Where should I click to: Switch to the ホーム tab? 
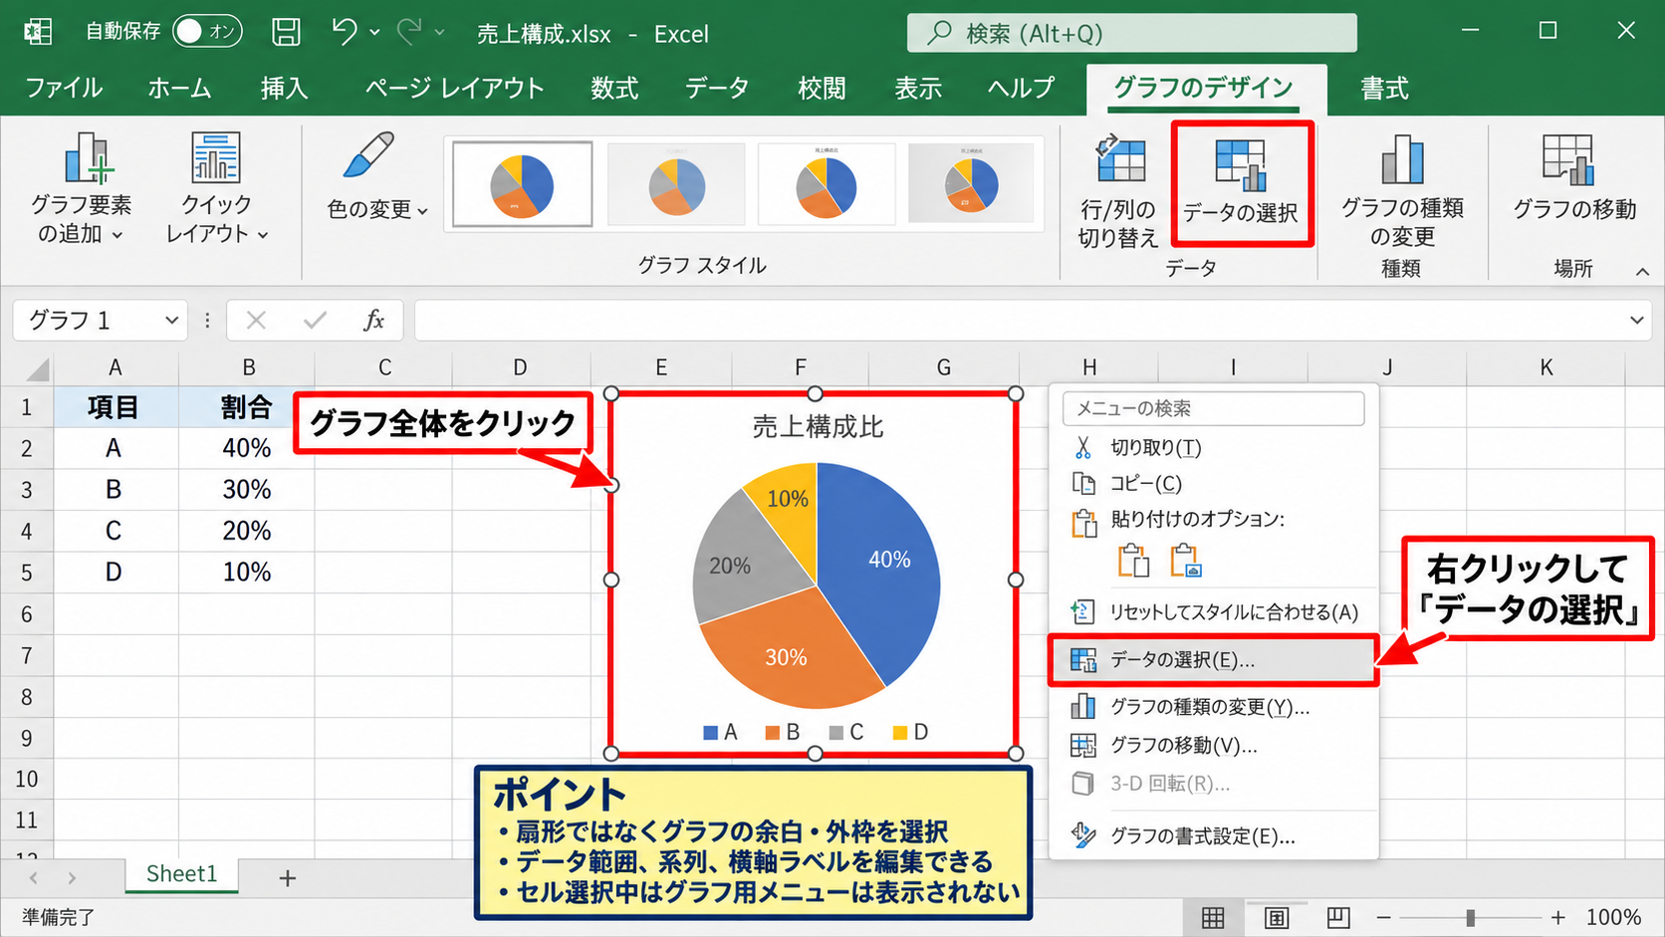179,88
